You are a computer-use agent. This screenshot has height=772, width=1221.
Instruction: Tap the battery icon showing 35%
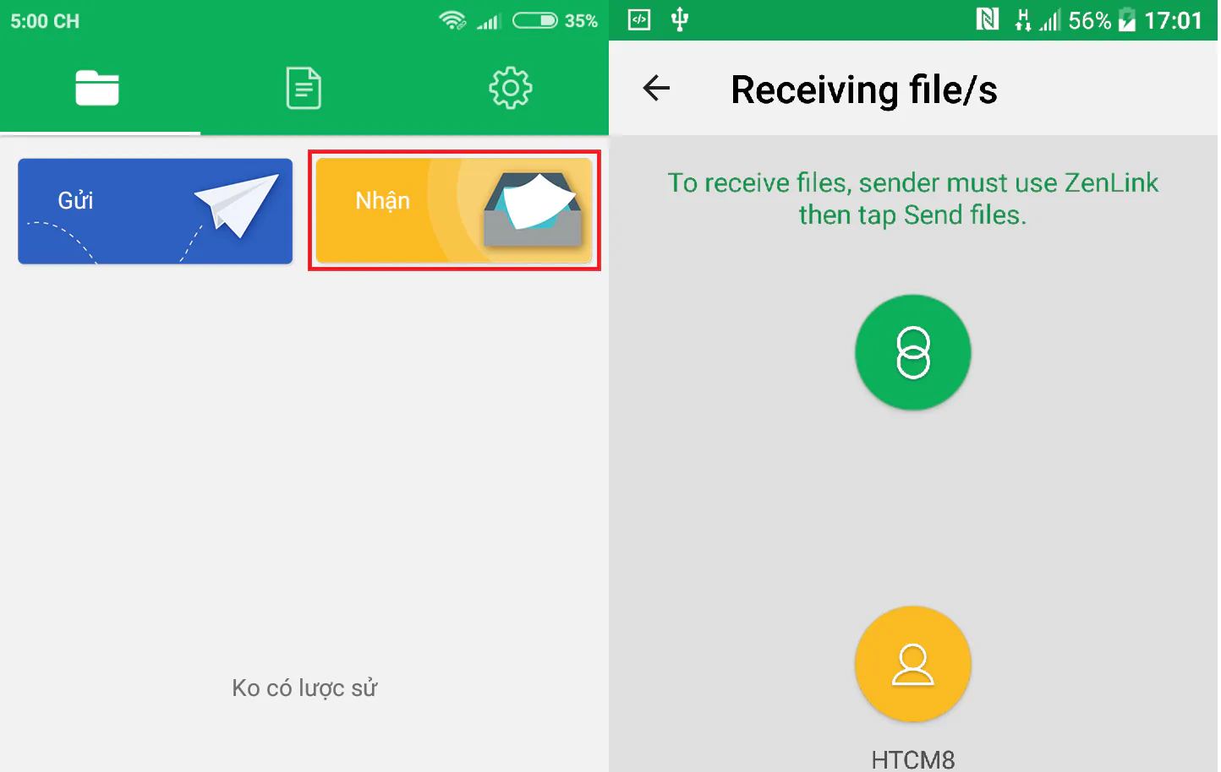(535, 20)
